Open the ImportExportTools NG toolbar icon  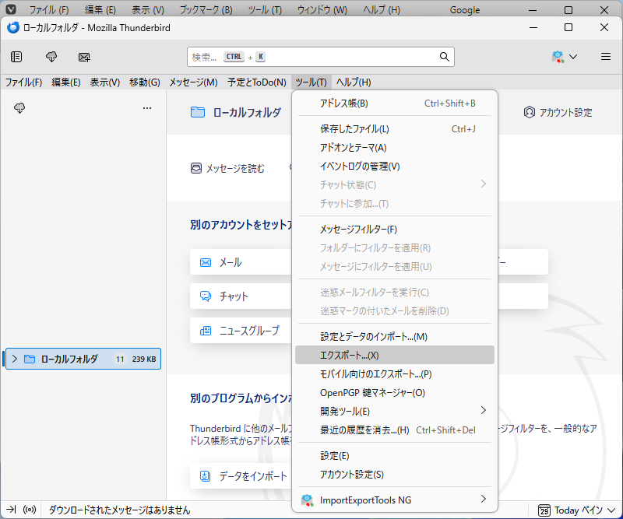tap(558, 57)
